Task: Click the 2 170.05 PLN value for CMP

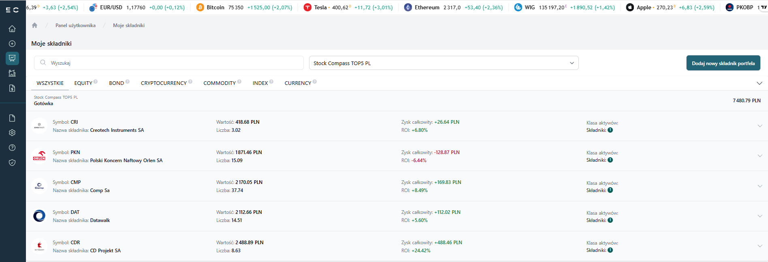Action: point(249,182)
